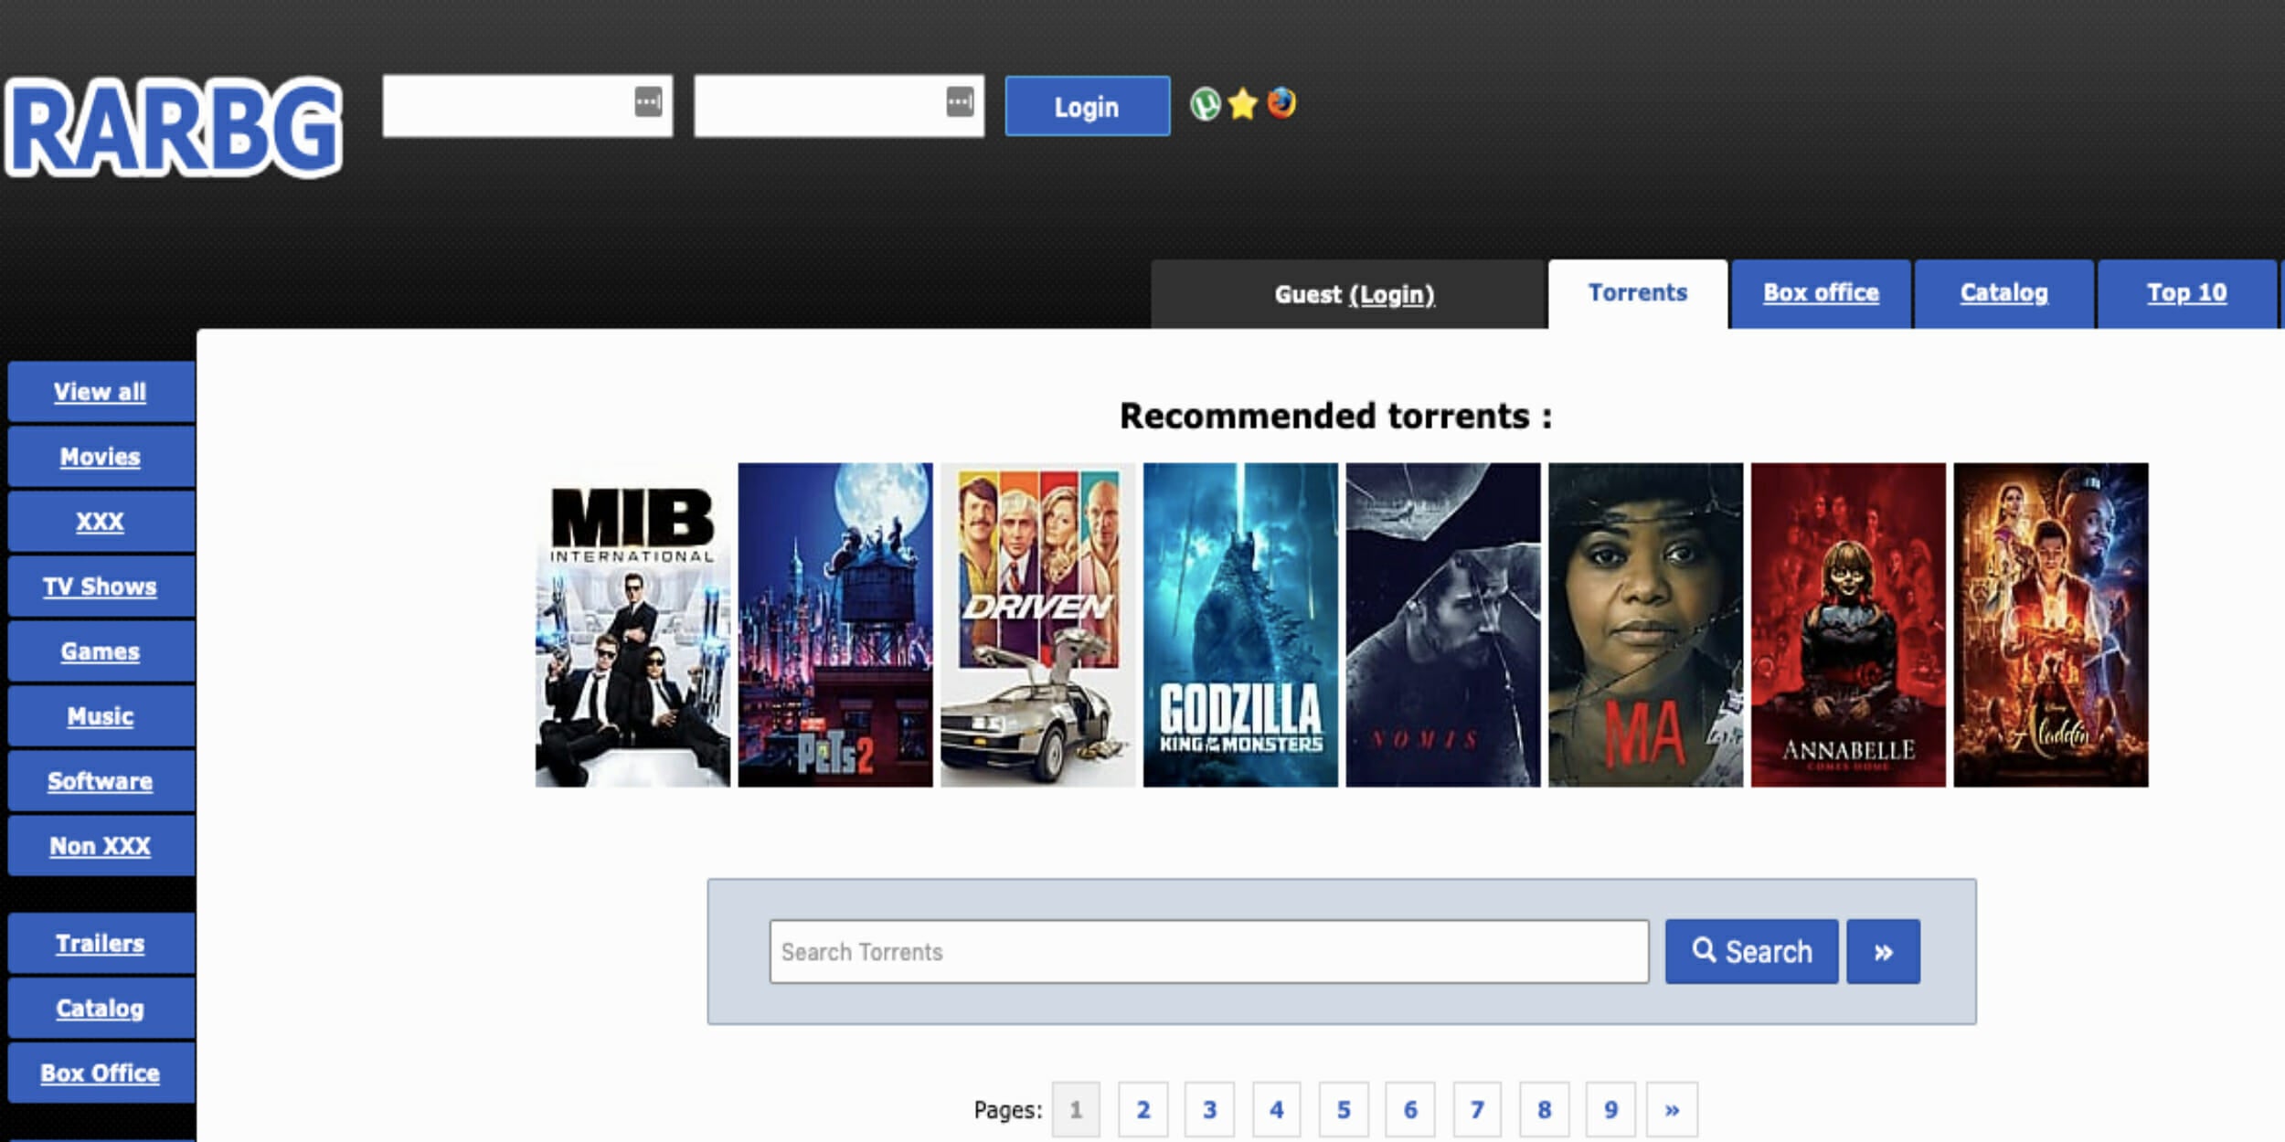Select XXX category in sidebar
Viewport: 2285px width, 1142px height.
pos(101,522)
